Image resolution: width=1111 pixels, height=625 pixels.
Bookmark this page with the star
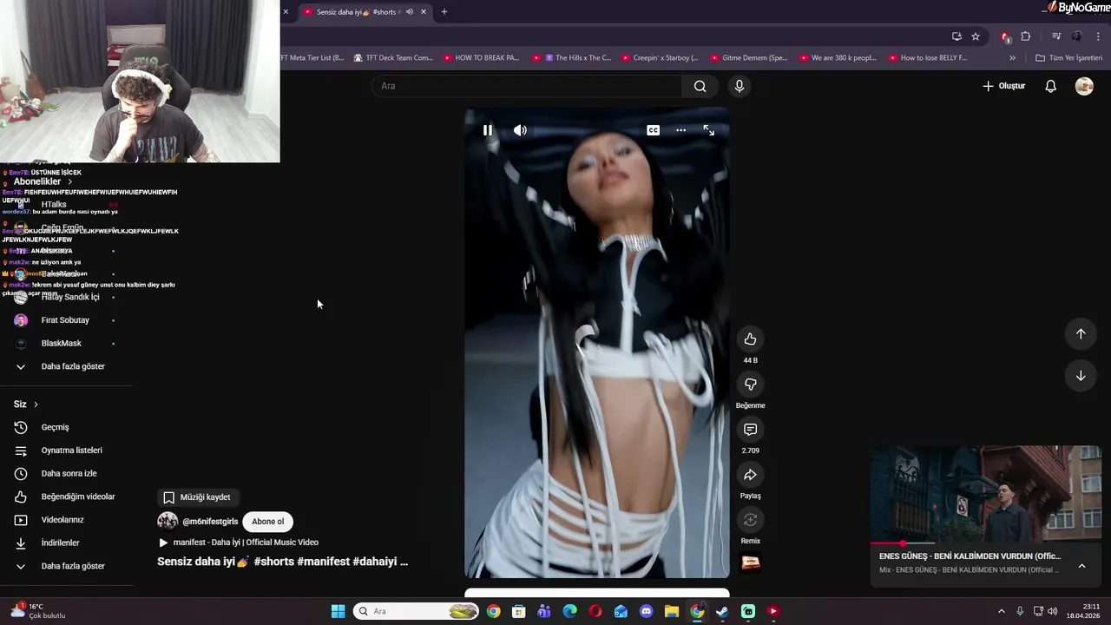tap(976, 36)
